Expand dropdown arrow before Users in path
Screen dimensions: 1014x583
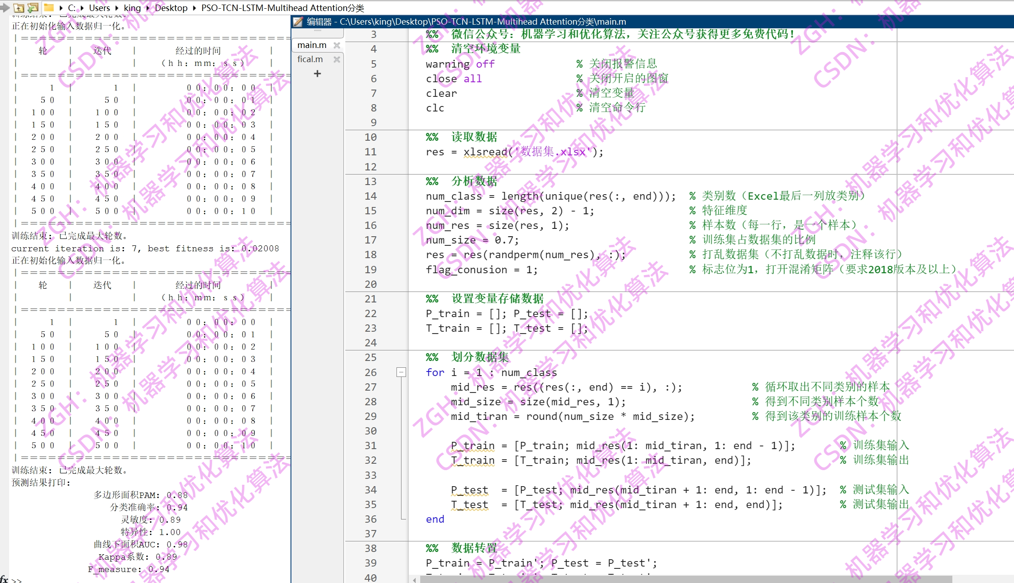pos(83,8)
